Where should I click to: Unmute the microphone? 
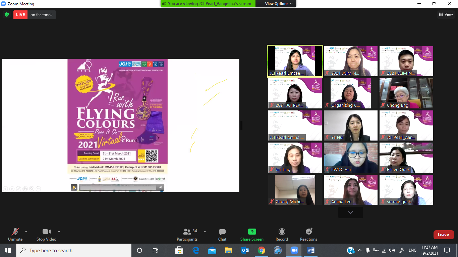pyautogui.click(x=15, y=235)
